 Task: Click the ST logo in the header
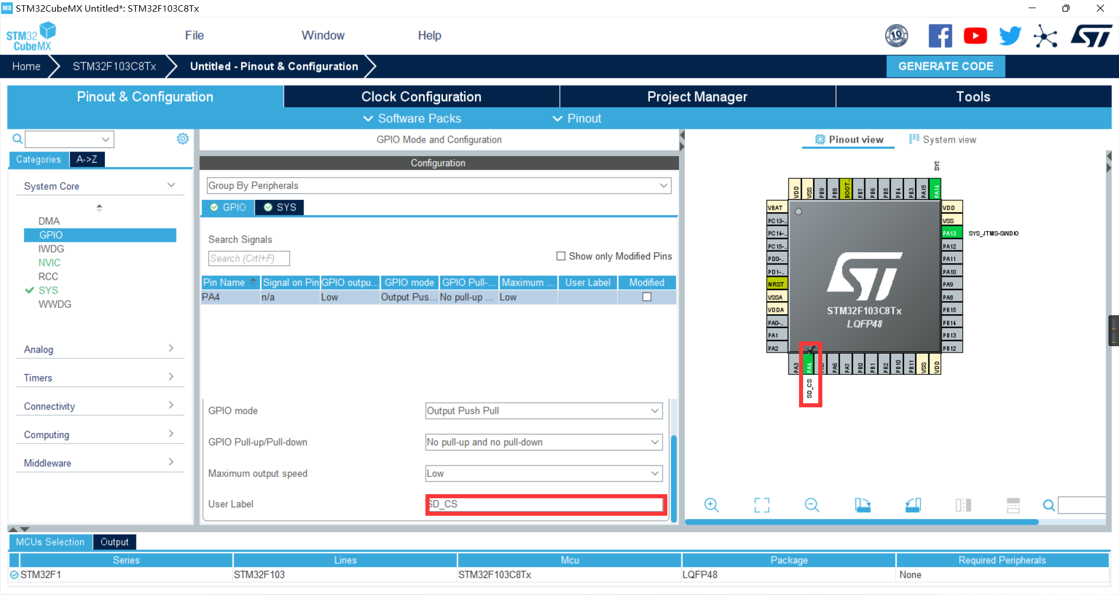[1091, 36]
